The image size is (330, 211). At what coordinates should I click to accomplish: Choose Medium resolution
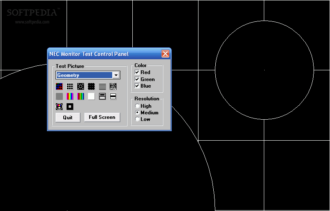pos(137,112)
